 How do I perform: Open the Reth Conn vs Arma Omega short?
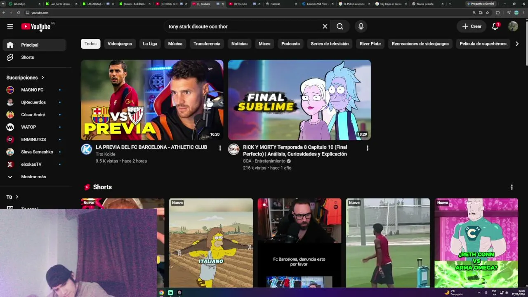coord(476,243)
